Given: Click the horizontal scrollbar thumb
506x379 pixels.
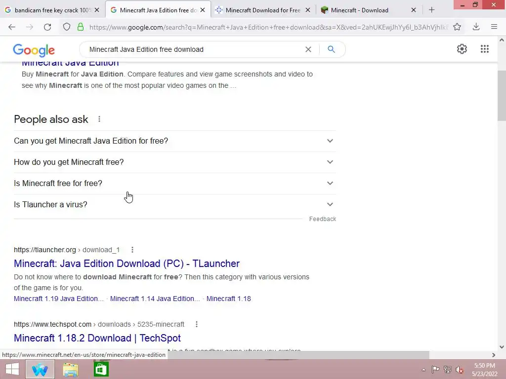Looking at the screenshot, I should click(298, 355).
